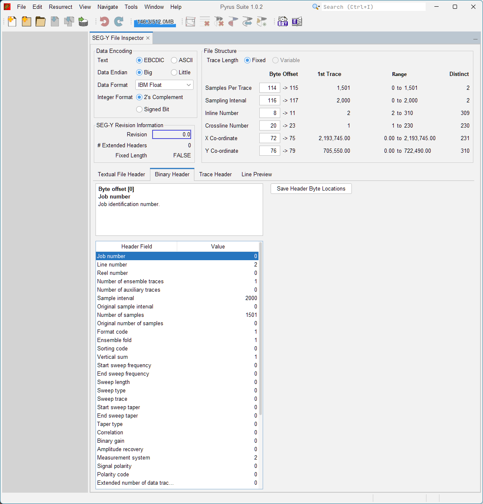The width and height of the screenshot is (483, 504).
Task: Open the SGY eye inspector icon
Action: coord(283,21)
